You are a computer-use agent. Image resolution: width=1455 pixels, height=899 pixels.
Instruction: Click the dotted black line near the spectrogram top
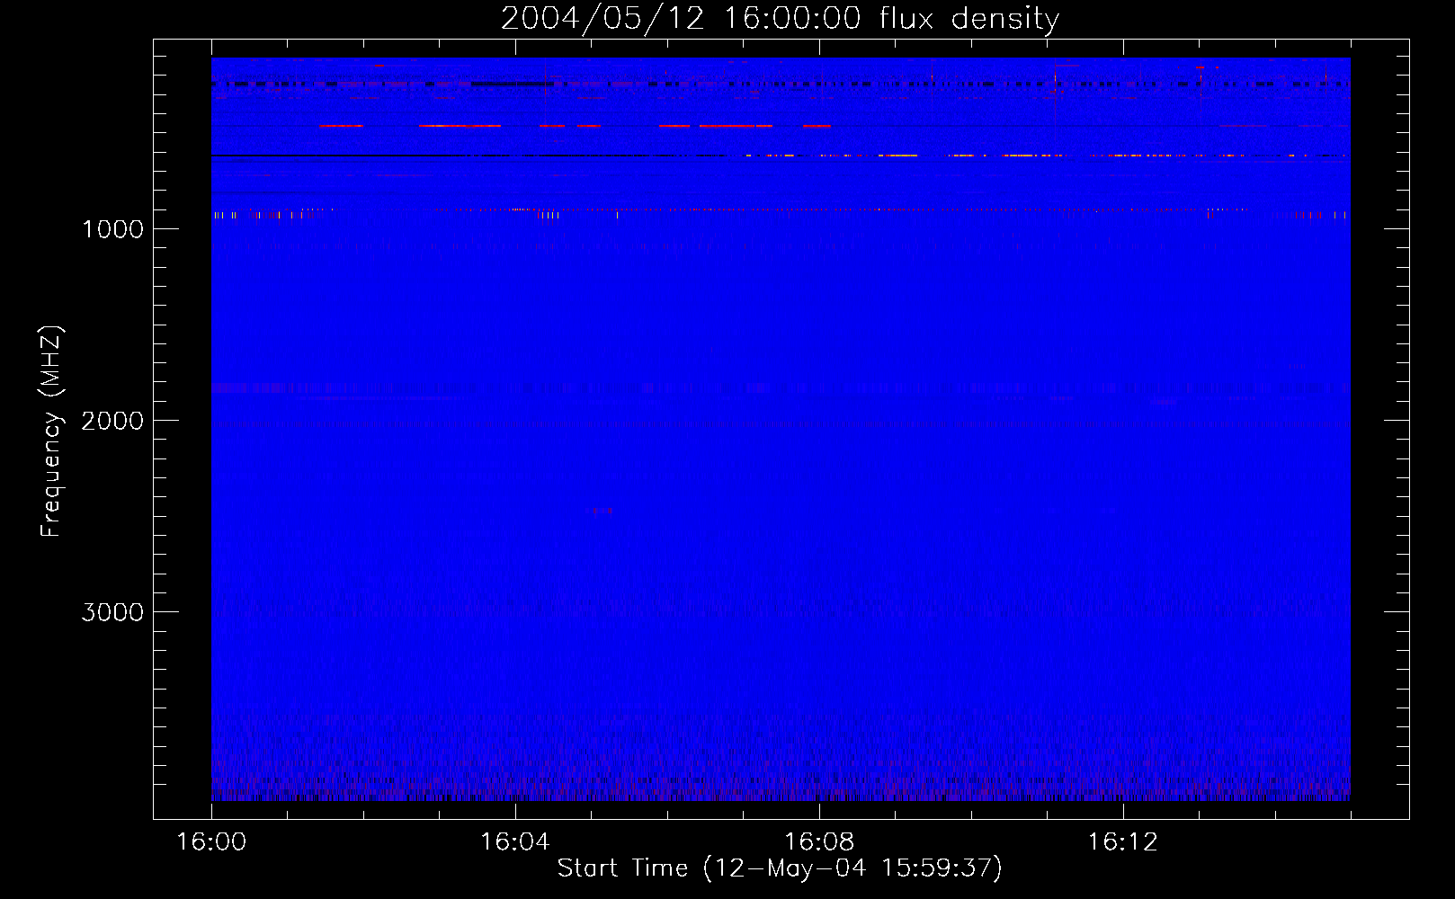point(504,84)
